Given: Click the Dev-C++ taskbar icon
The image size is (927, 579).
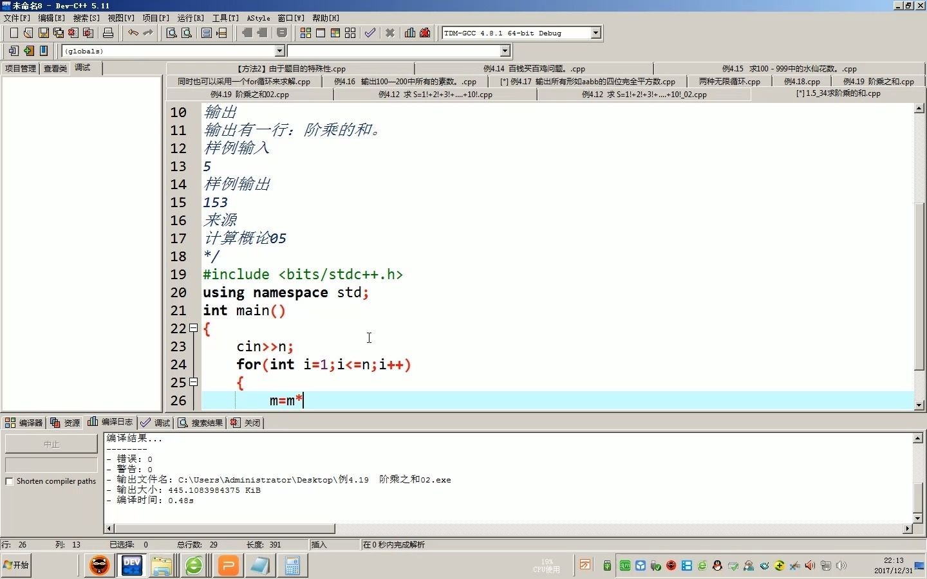Looking at the screenshot, I should 132,565.
